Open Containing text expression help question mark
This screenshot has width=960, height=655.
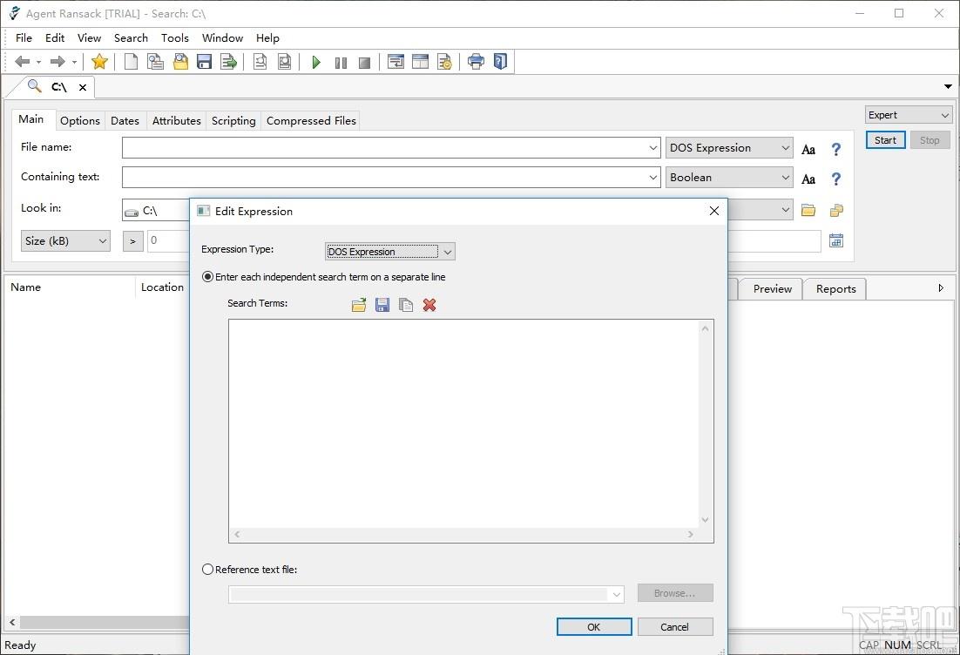click(x=835, y=179)
